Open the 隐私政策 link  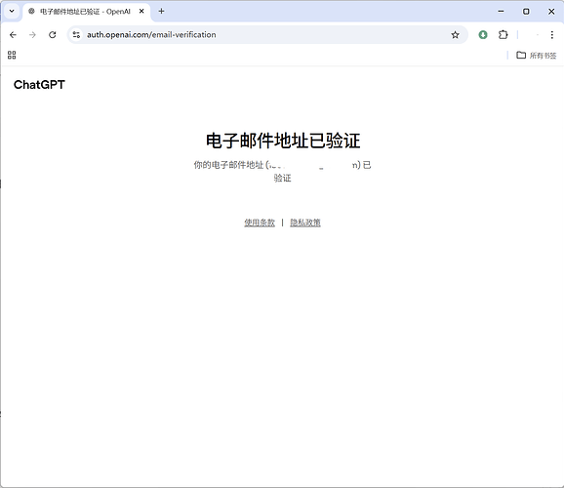(x=305, y=223)
